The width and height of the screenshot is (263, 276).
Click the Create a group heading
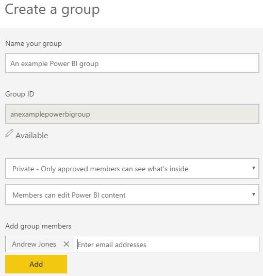pos(52,9)
